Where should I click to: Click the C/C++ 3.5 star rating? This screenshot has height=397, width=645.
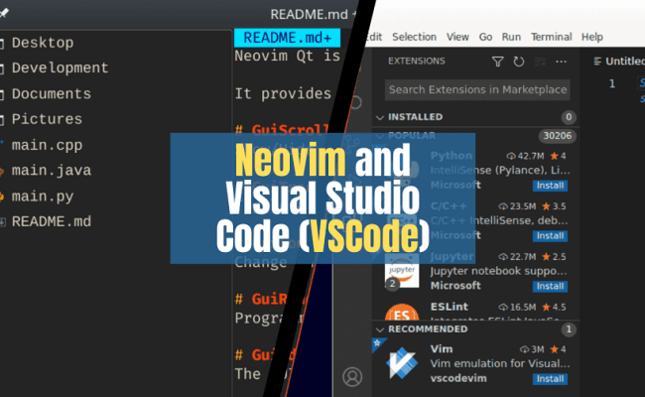(554, 206)
